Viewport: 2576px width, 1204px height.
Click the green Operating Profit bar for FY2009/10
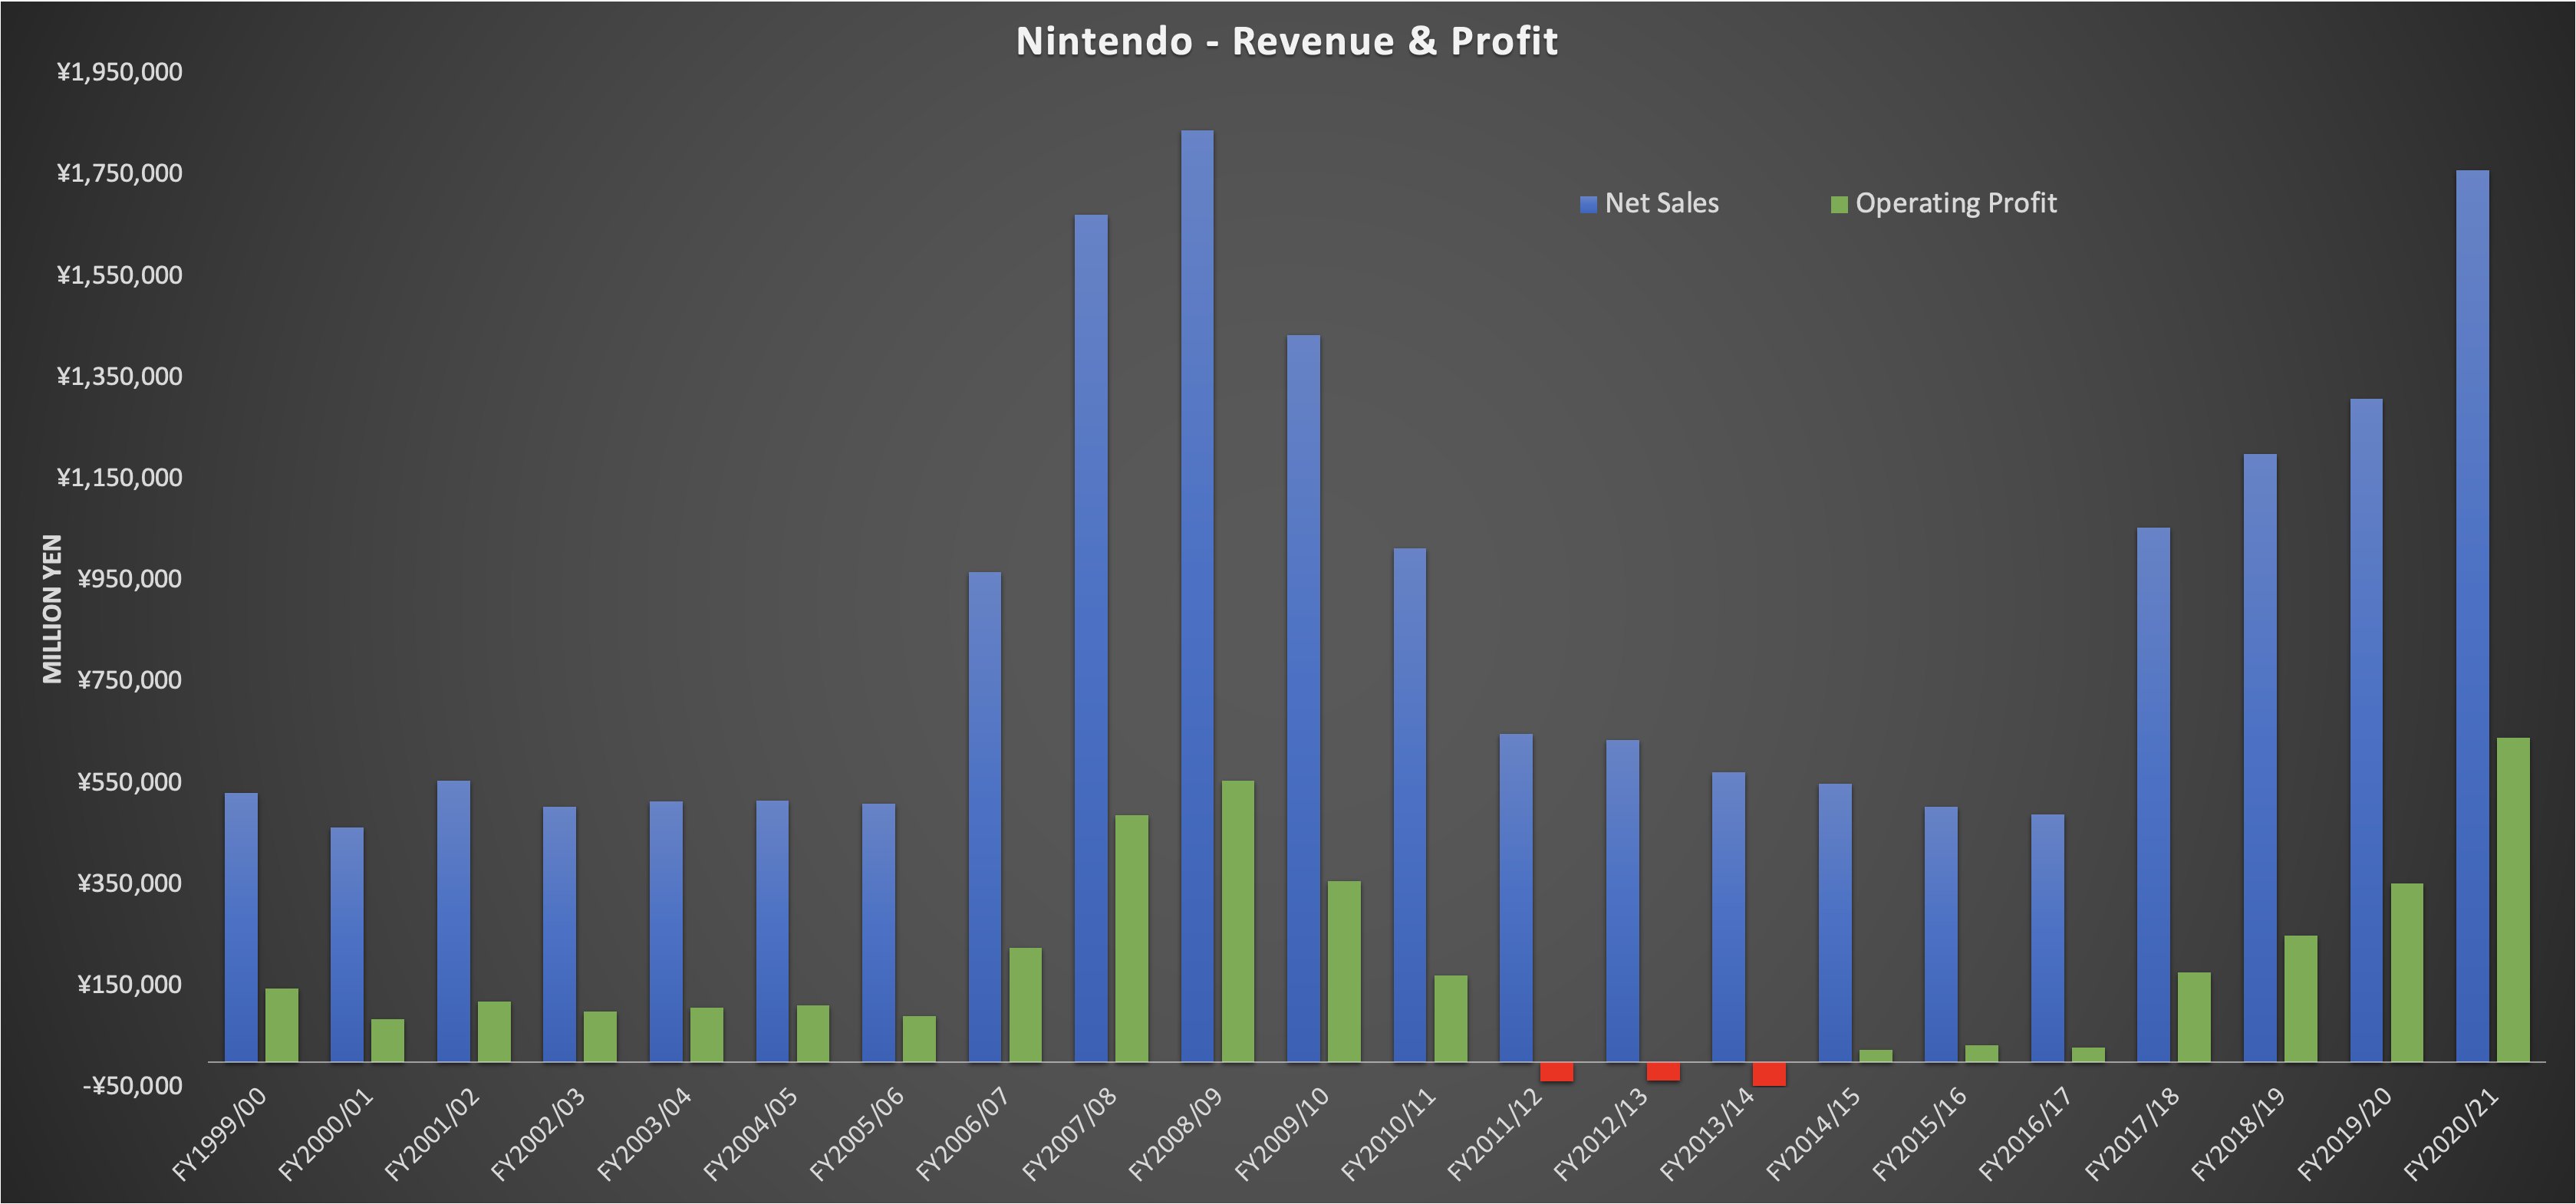[x=1344, y=971]
